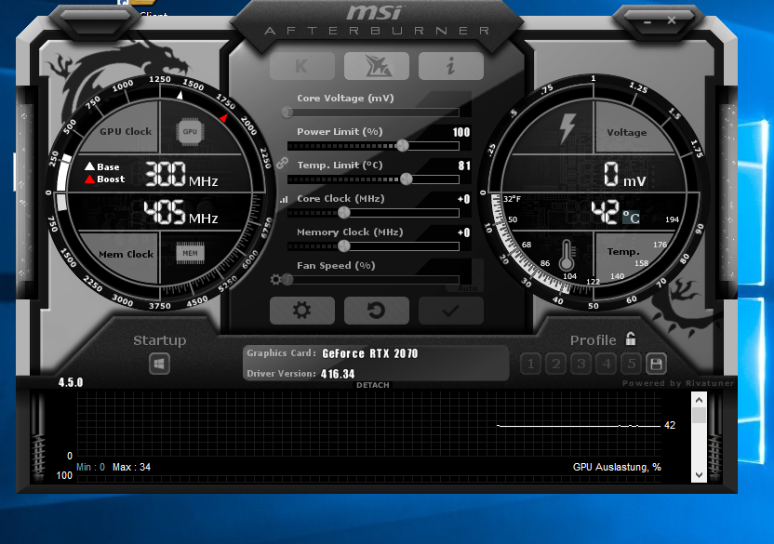Click the Power Limit slider handle

[402, 146]
